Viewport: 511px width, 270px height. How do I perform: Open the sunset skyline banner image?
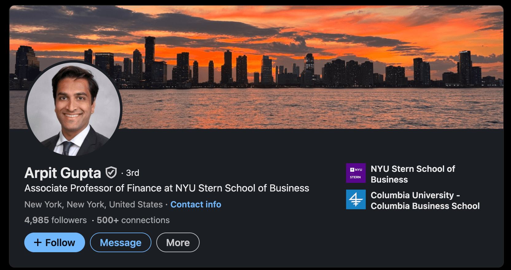click(256, 67)
